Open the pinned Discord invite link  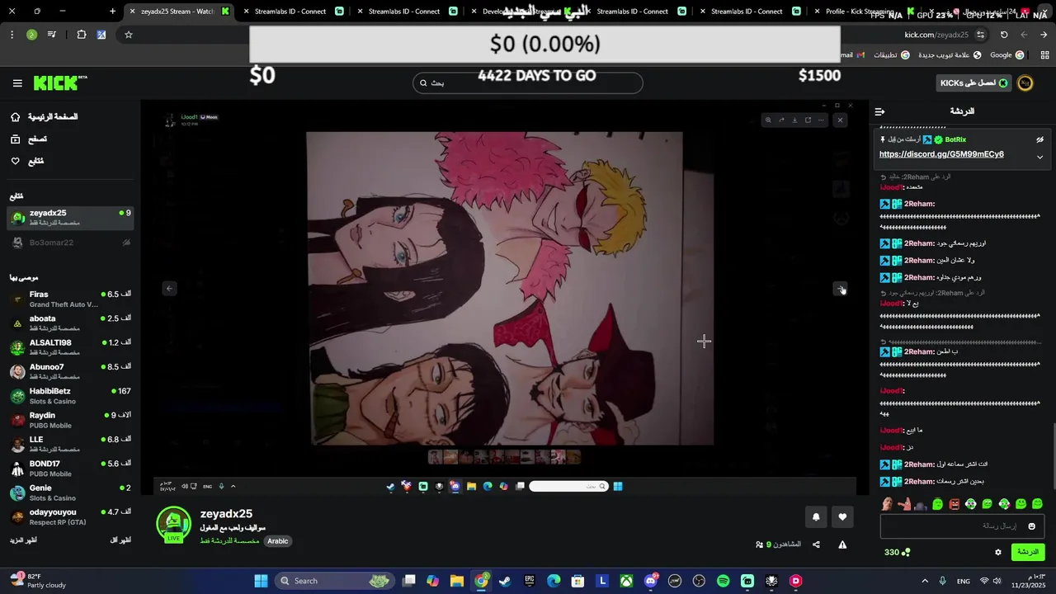941,154
